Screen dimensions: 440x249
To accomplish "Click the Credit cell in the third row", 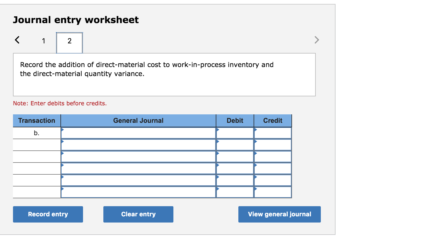I will point(273,156).
